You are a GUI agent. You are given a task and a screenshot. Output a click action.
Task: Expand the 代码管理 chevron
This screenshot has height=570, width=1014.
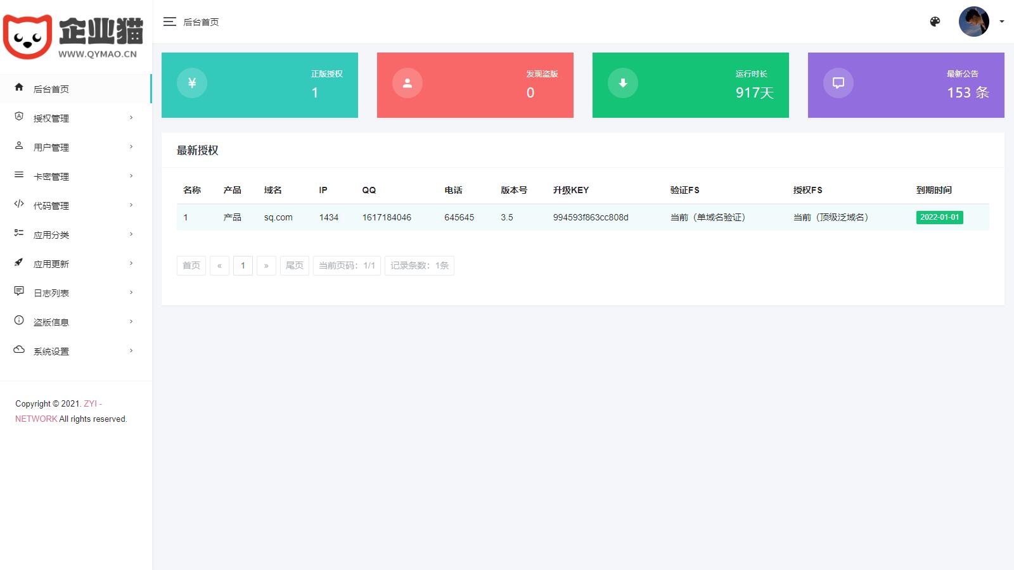pos(131,205)
